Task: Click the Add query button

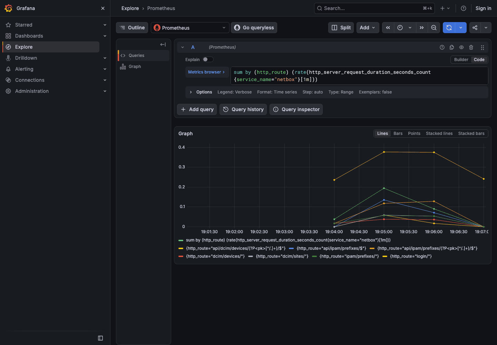Action: [x=197, y=109]
